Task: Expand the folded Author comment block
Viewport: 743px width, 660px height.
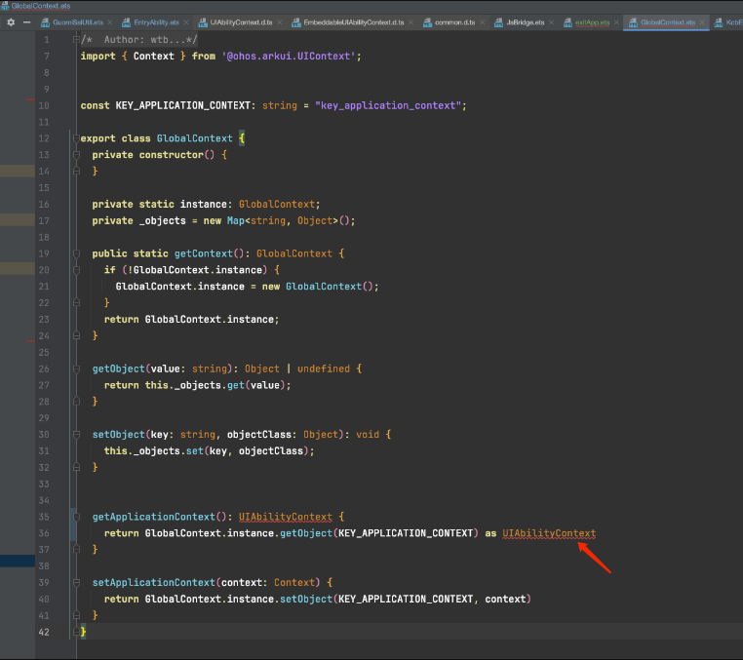Action: point(75,39)
